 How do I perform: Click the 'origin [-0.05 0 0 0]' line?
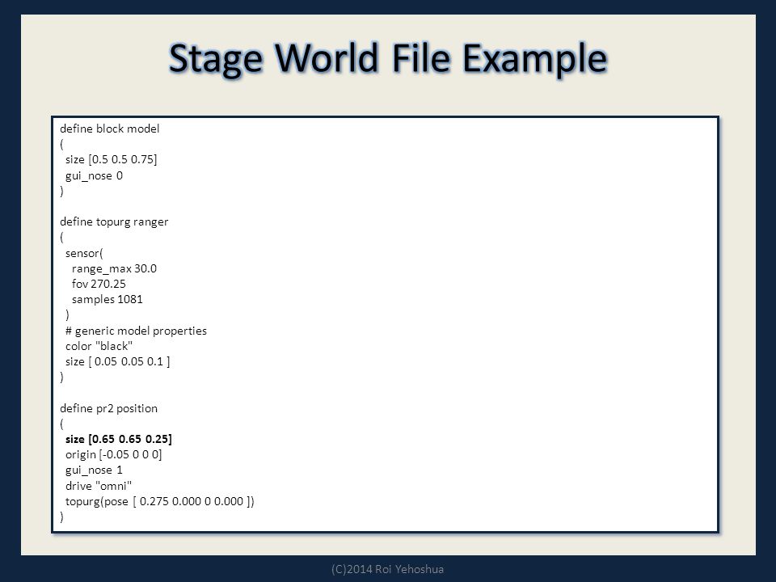114,454
